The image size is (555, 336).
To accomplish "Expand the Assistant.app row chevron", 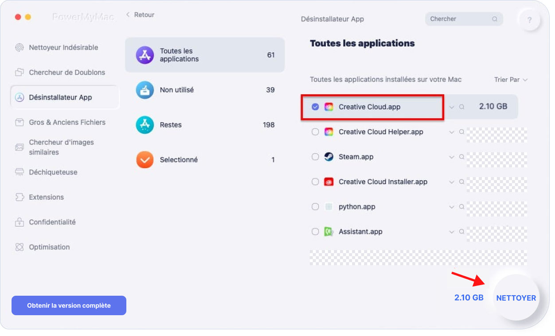I will pyautogui.click(x=452, y=232).
